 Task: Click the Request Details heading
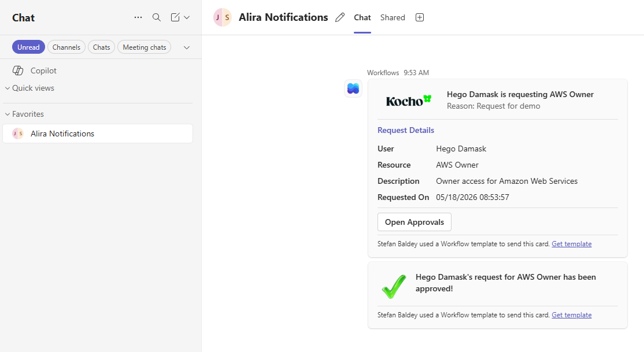pos(406,130)
